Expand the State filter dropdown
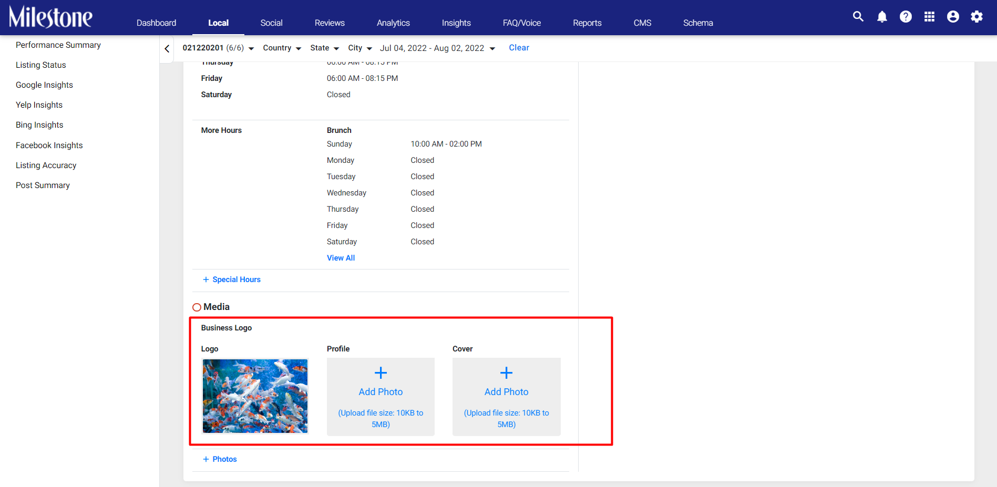This screenshot has width=997, height=487. point(325,48)
